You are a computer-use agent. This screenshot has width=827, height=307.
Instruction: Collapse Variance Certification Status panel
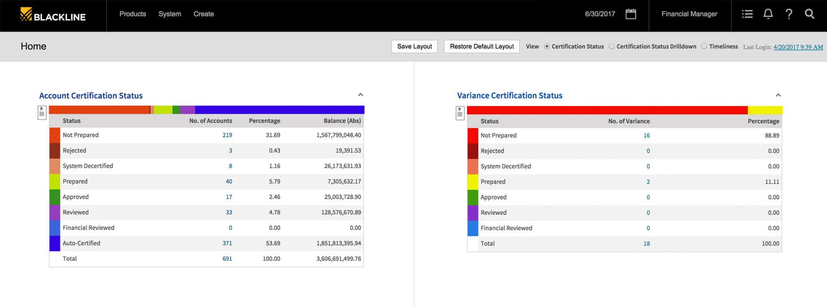pos(778,95)
